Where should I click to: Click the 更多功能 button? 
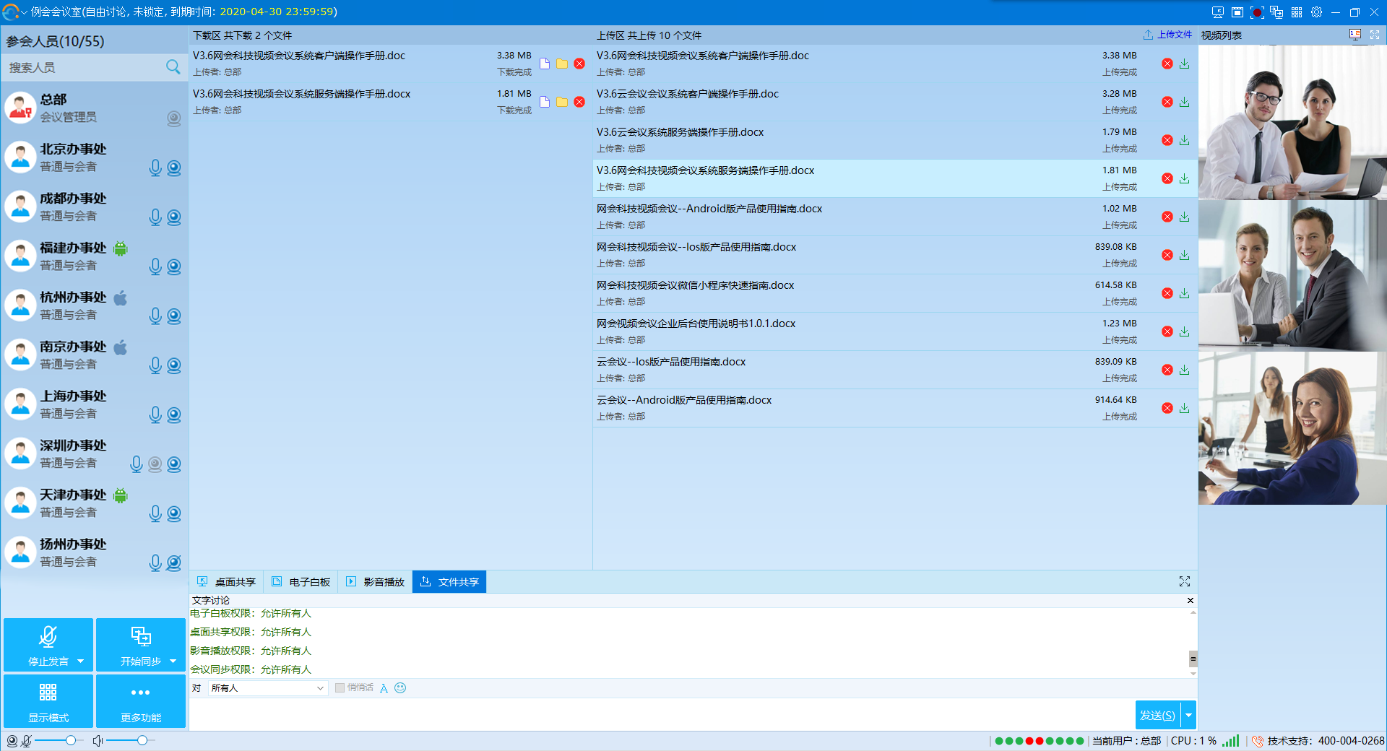click(x=141, y=701)
